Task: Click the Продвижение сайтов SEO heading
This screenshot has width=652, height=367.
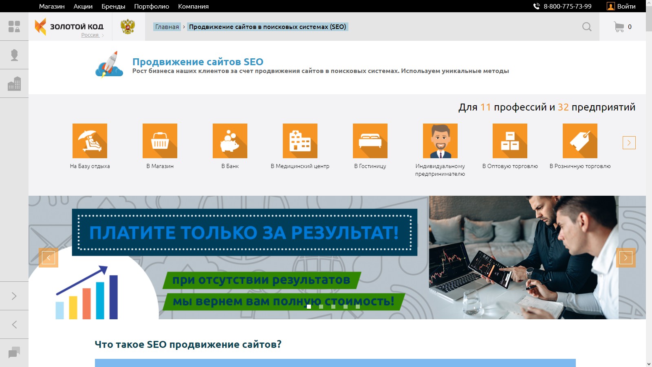Action: (x=198, y=62)
